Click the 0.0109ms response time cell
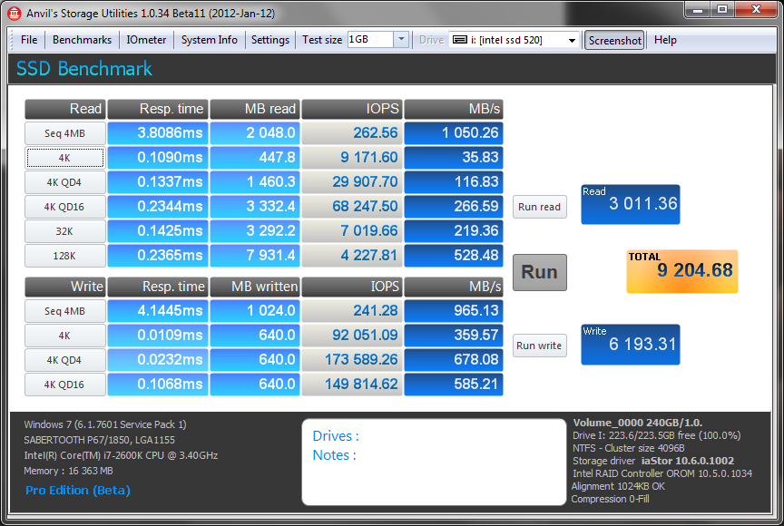Viewport: 784px width, 526px height. (x=158, y=336)
